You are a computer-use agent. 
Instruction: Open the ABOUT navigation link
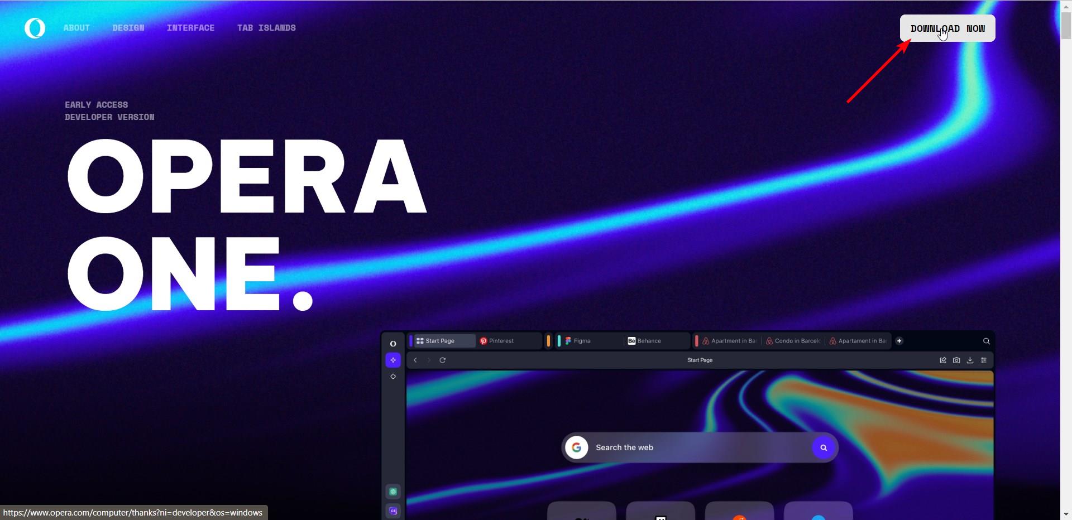click(76, 28)
